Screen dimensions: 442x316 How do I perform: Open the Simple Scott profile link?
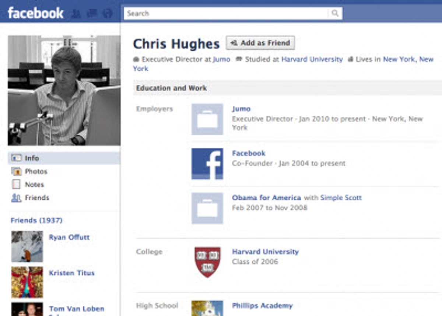[341, 198]
